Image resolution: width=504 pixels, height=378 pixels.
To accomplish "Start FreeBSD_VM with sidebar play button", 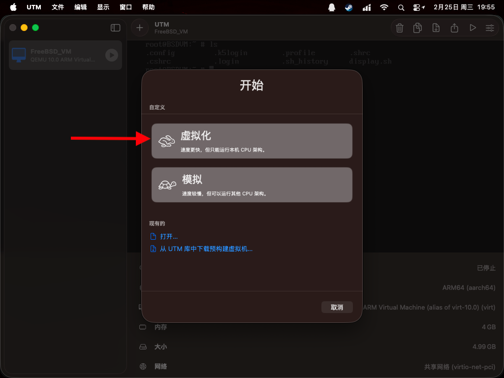I will 112,55.
